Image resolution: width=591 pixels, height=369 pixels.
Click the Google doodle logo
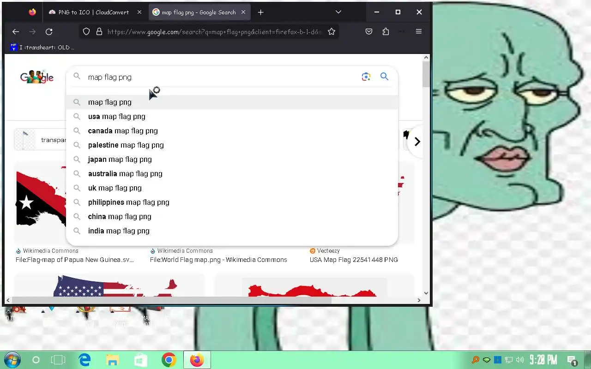pyautogui.click(x=37, y=77)
